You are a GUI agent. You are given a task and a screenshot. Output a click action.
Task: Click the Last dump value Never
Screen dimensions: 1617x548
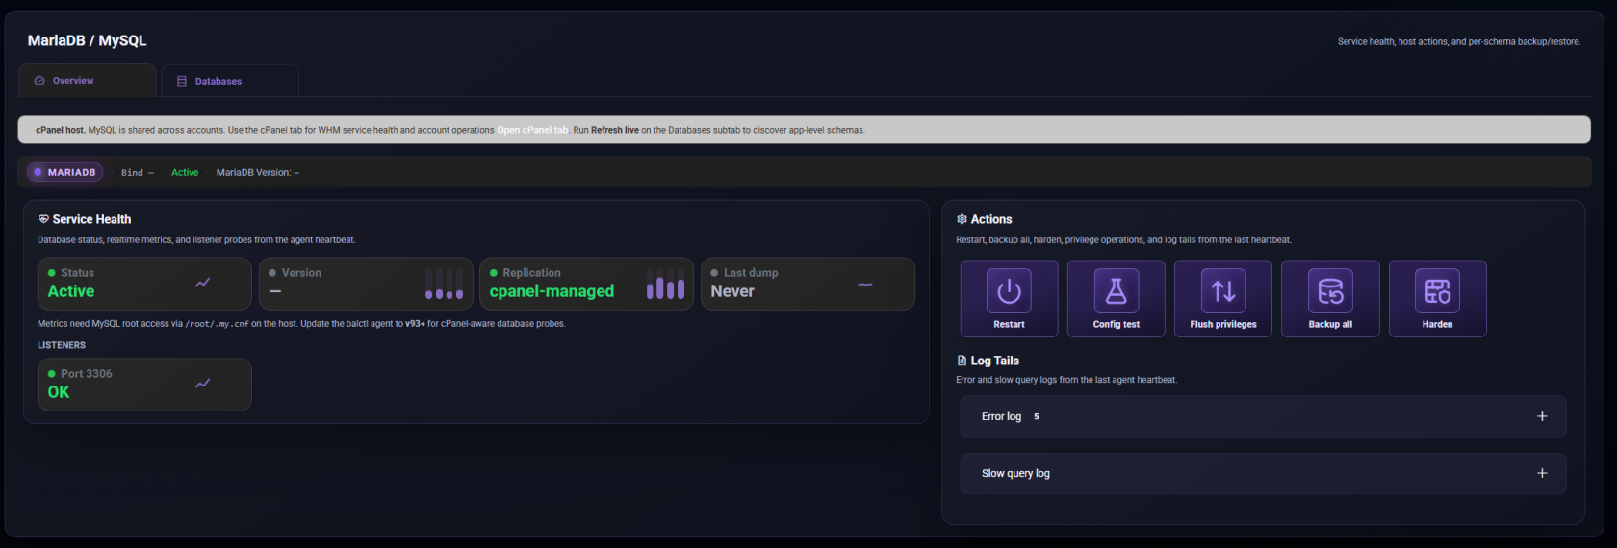click(x=732, y=291)
